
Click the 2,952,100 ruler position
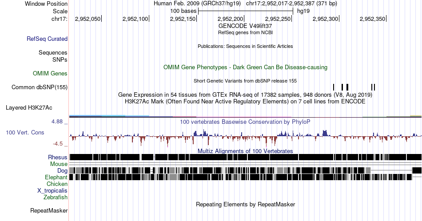(x=135, y=19)
